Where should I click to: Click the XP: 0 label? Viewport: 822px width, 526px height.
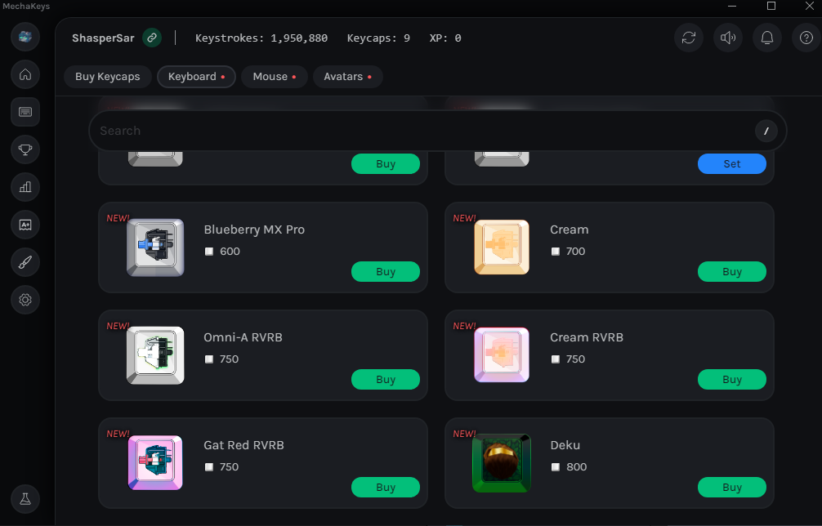[445, 38]
